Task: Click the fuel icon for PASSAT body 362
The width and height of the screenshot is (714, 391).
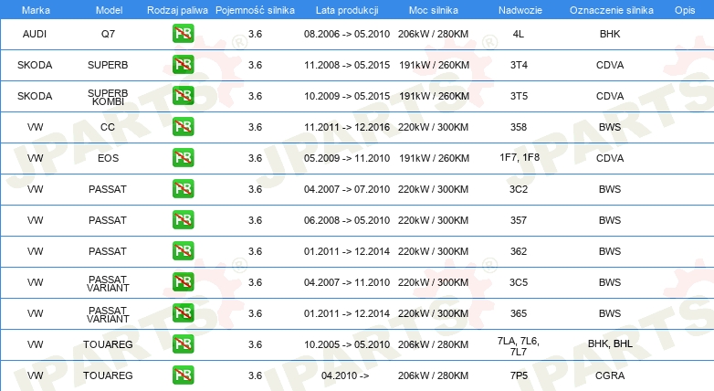Action: pyautogui.click(x=183, y=250)
